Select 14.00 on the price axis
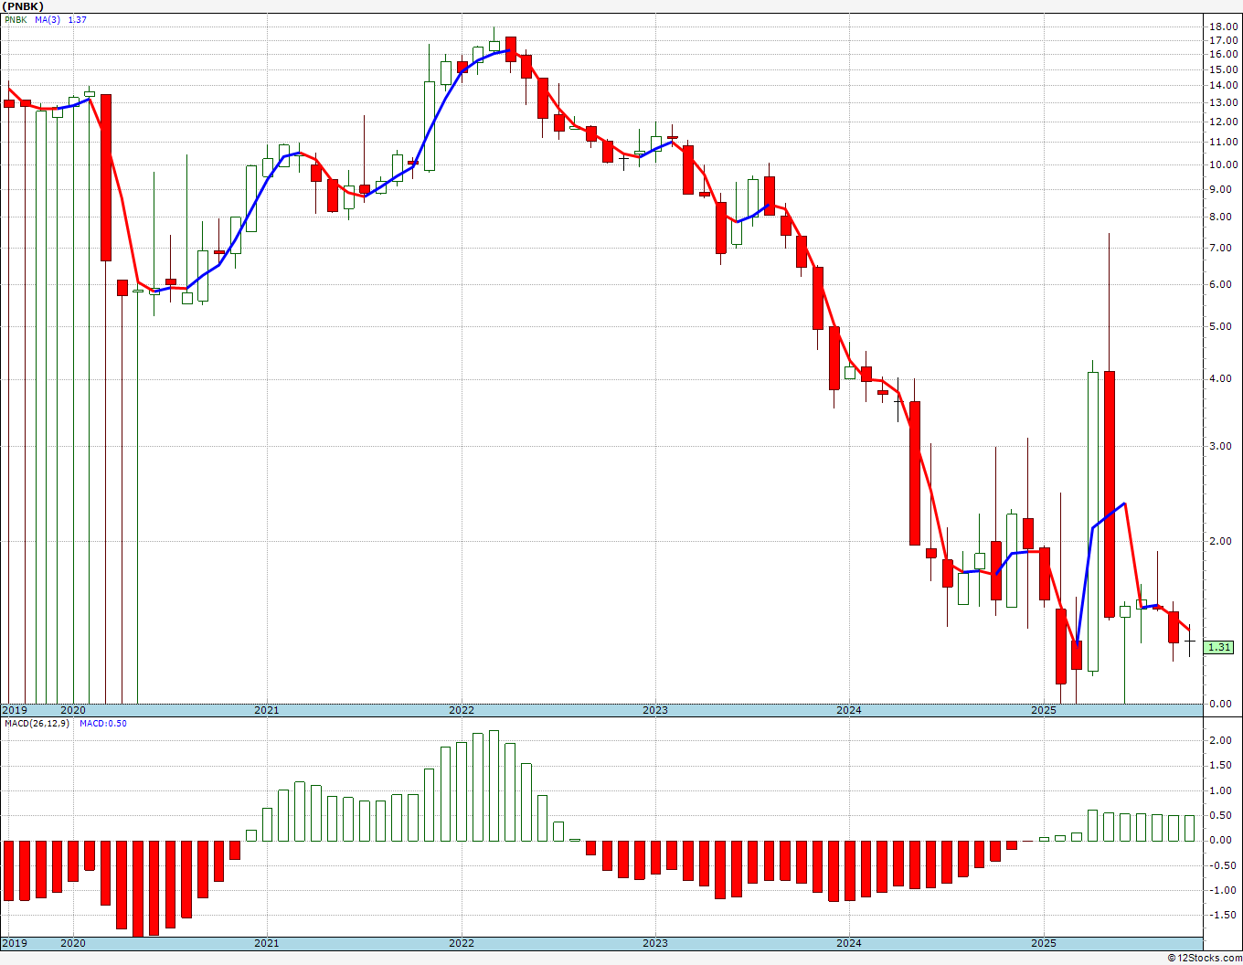The image size is (1243, 965). coord(1223,85)
